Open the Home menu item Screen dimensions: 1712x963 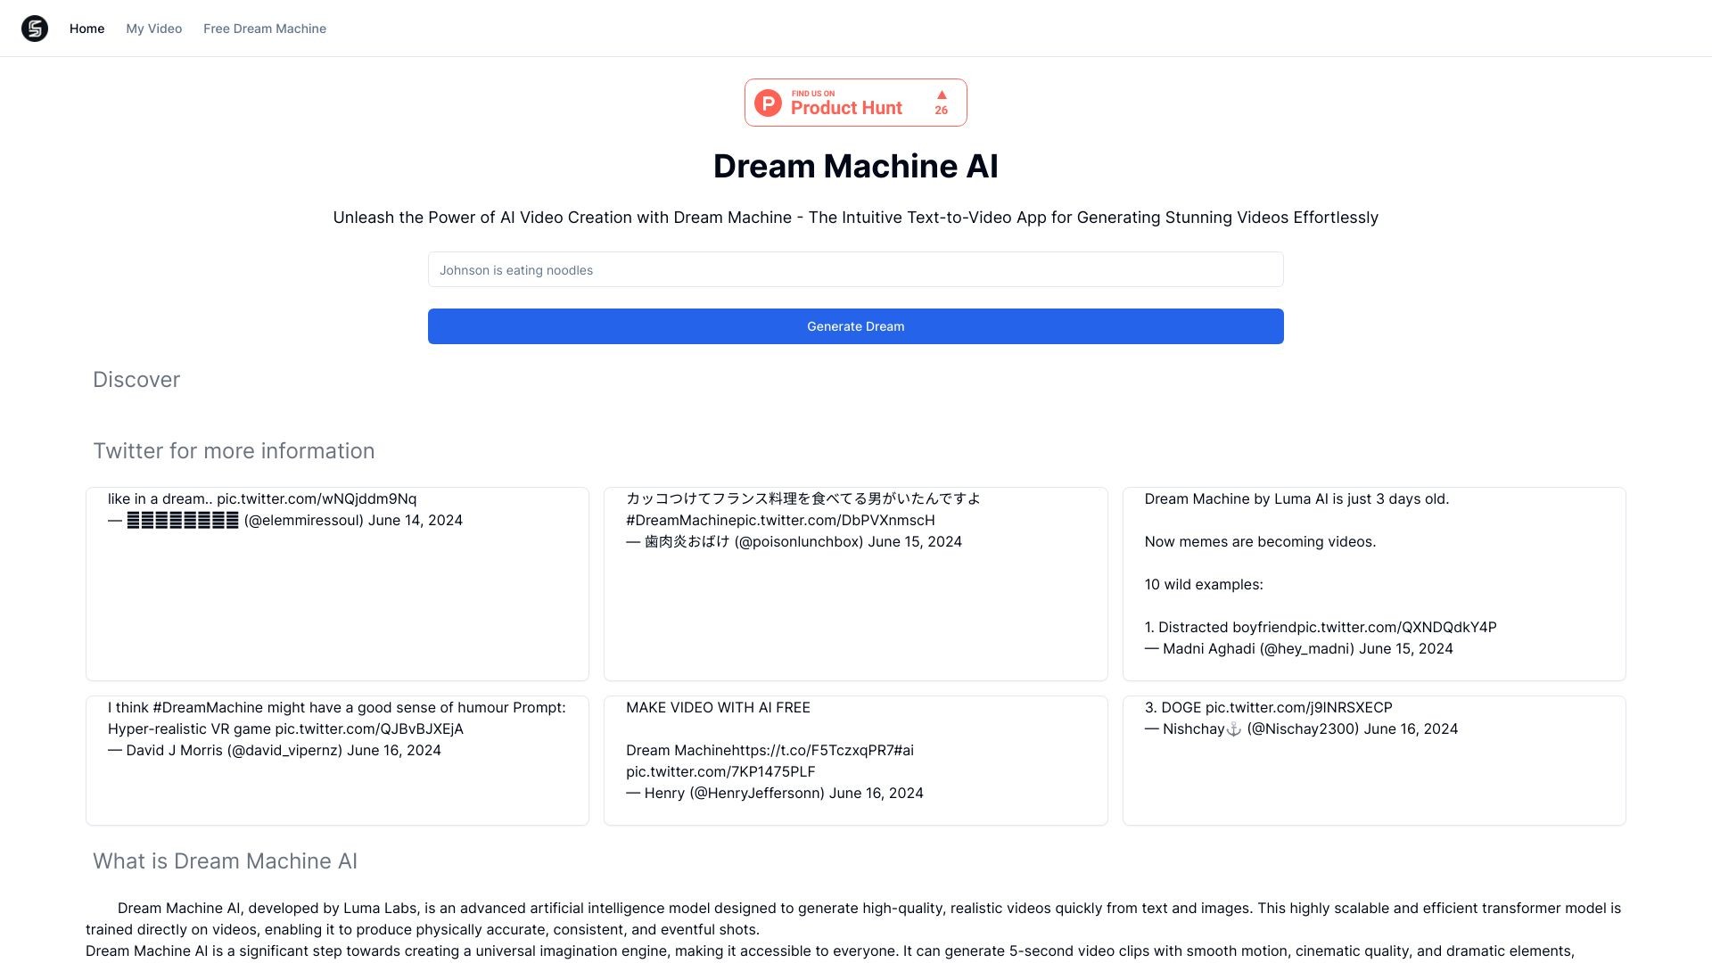(x=86, y=28)
